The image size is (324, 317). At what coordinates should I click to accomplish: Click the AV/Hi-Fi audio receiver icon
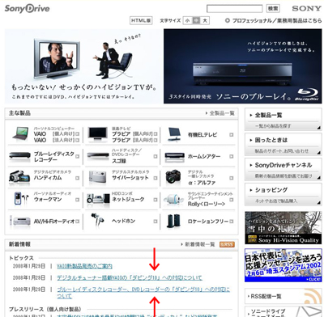pos(20,222)
